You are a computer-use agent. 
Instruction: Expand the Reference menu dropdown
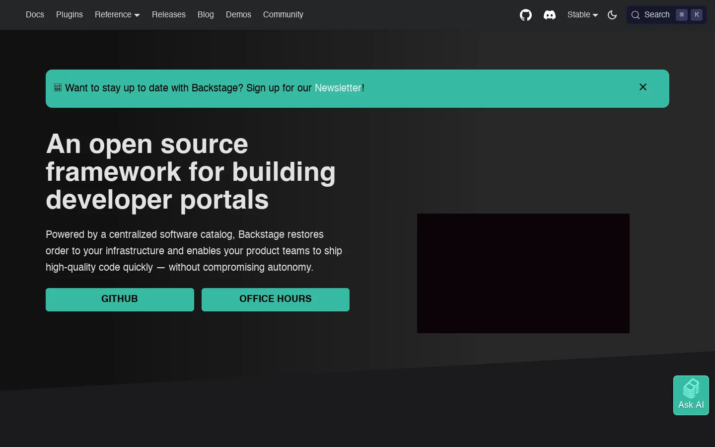point(117,15)
